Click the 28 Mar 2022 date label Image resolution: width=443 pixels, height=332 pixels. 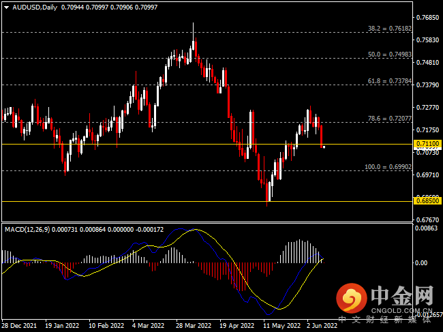(194, 326)
